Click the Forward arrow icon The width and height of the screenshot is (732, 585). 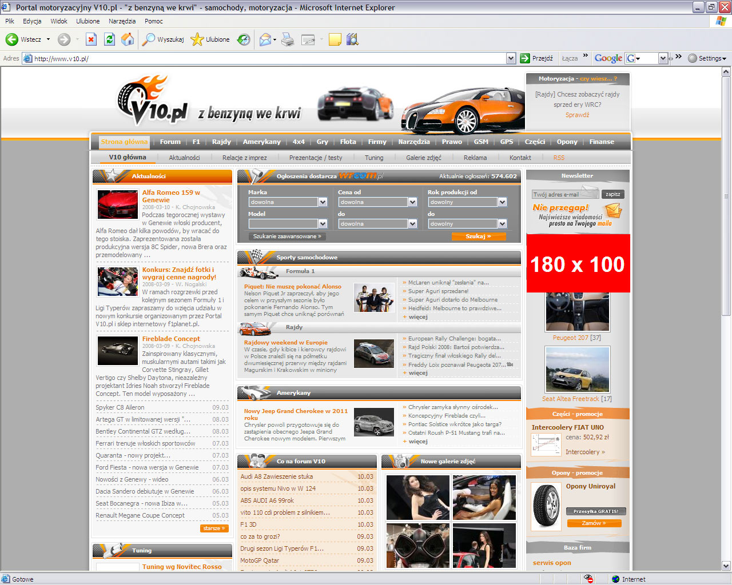[x=64, y=39]
